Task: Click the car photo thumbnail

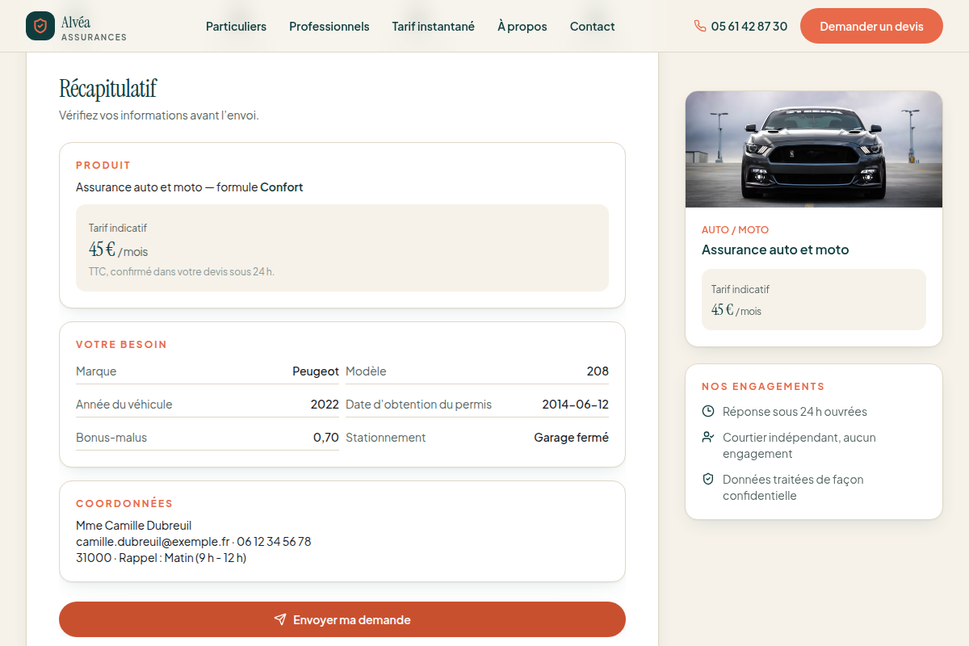Action: click(x=814, y=149)
